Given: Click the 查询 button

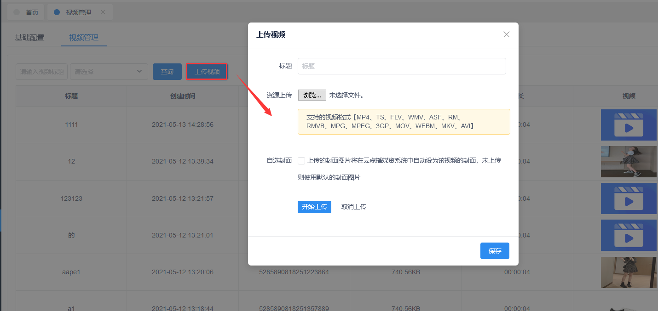Looking at the screenshot, I should tap(167, 72).
